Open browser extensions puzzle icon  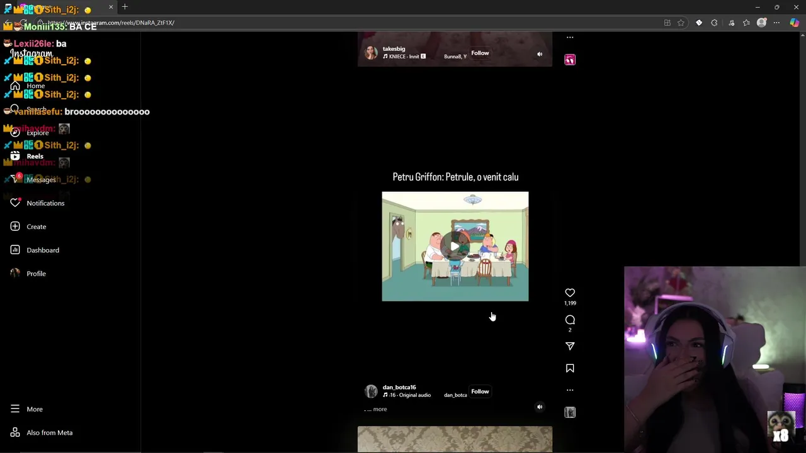(714, 23)
